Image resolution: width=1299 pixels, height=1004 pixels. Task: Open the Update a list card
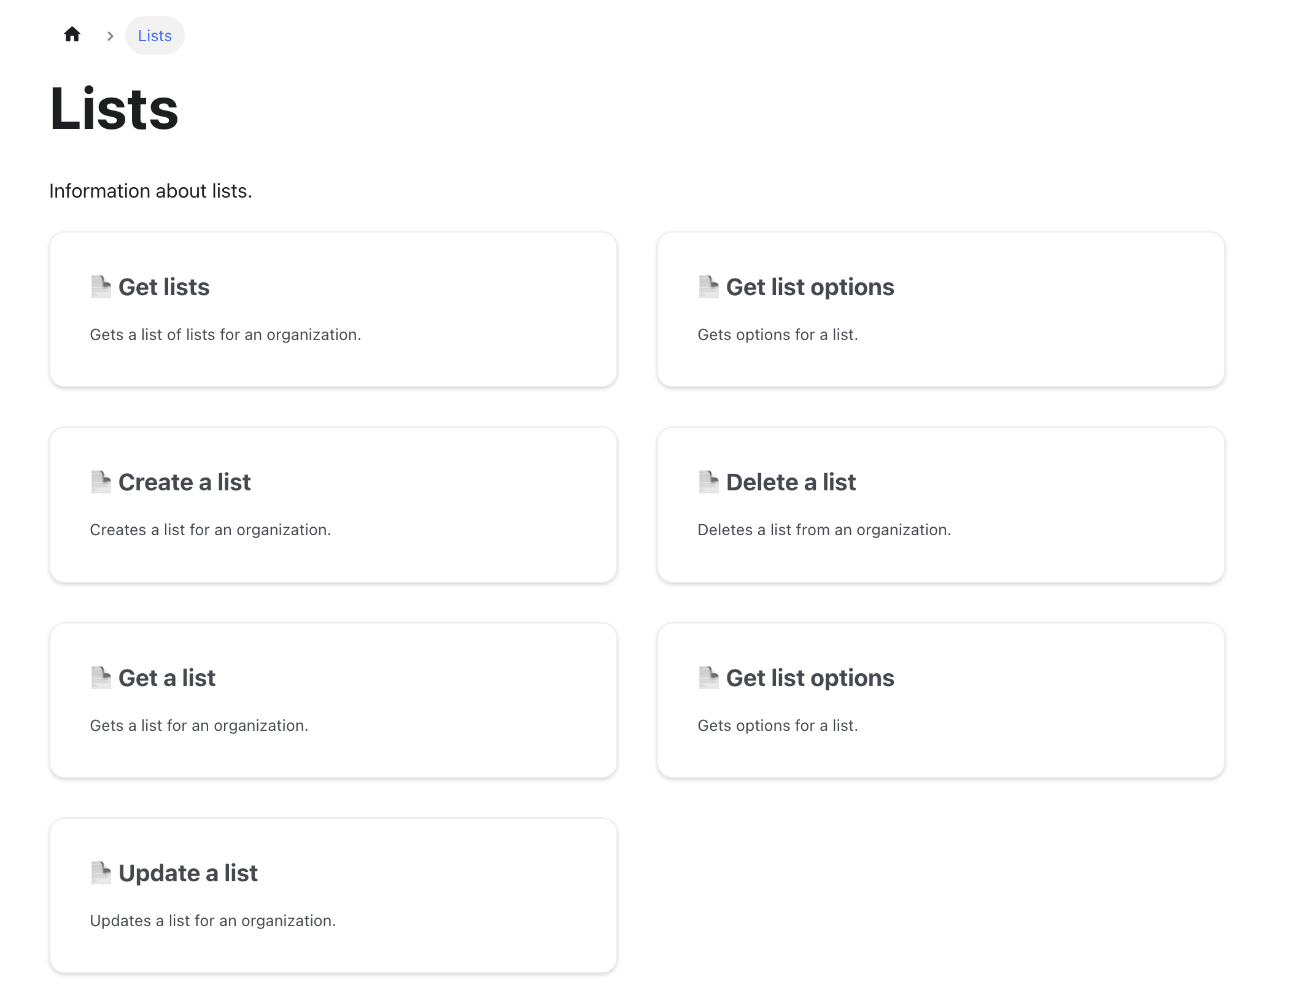(x=334, y=895)
